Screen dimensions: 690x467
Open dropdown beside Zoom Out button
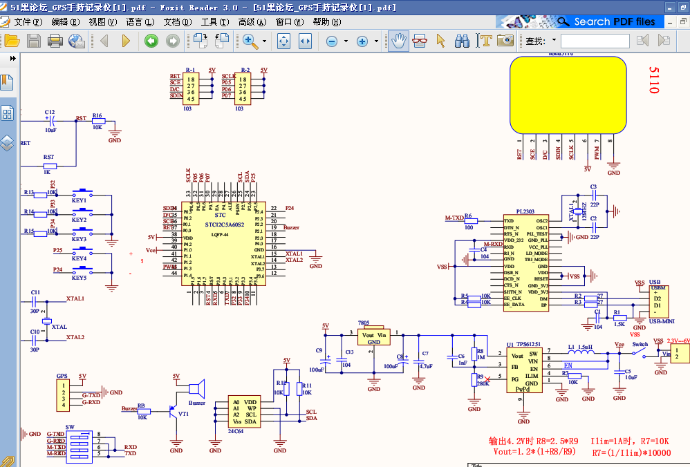tap(346, 41)
